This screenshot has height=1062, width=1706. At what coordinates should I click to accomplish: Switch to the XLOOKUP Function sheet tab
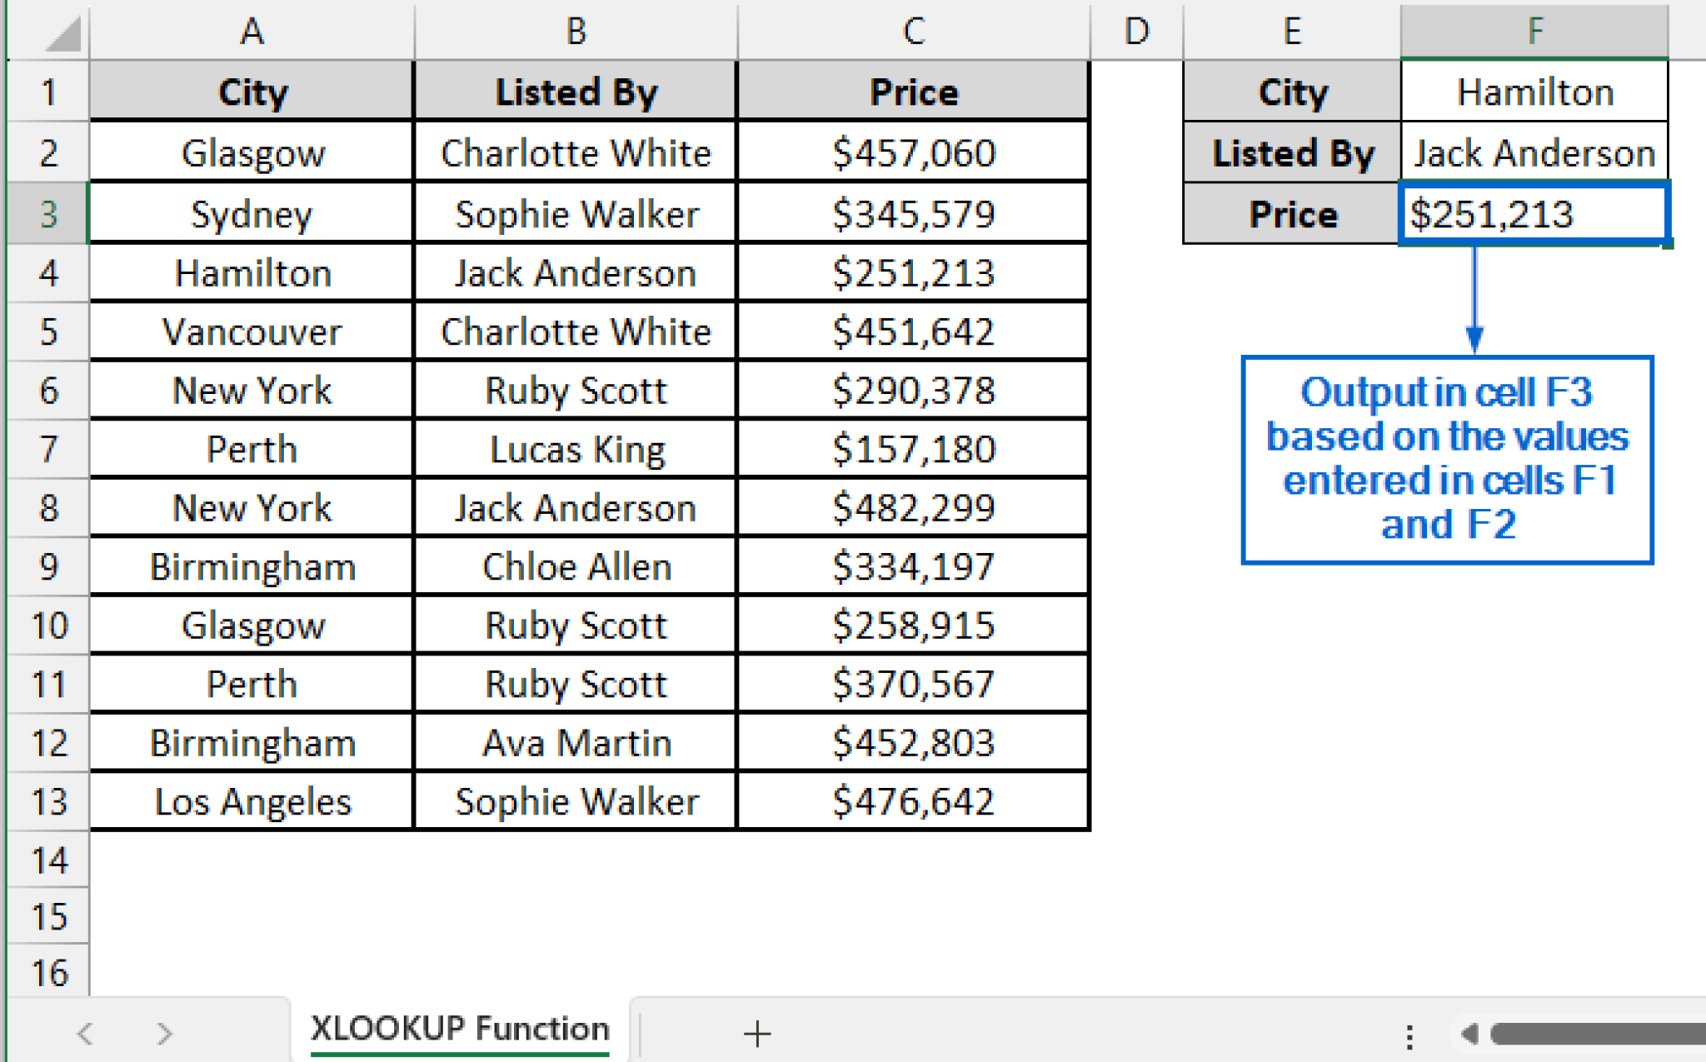tap(458, 1029)
